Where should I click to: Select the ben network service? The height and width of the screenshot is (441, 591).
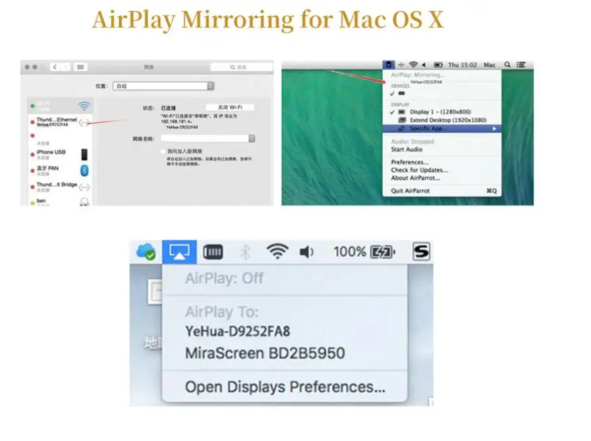point(60,202)
